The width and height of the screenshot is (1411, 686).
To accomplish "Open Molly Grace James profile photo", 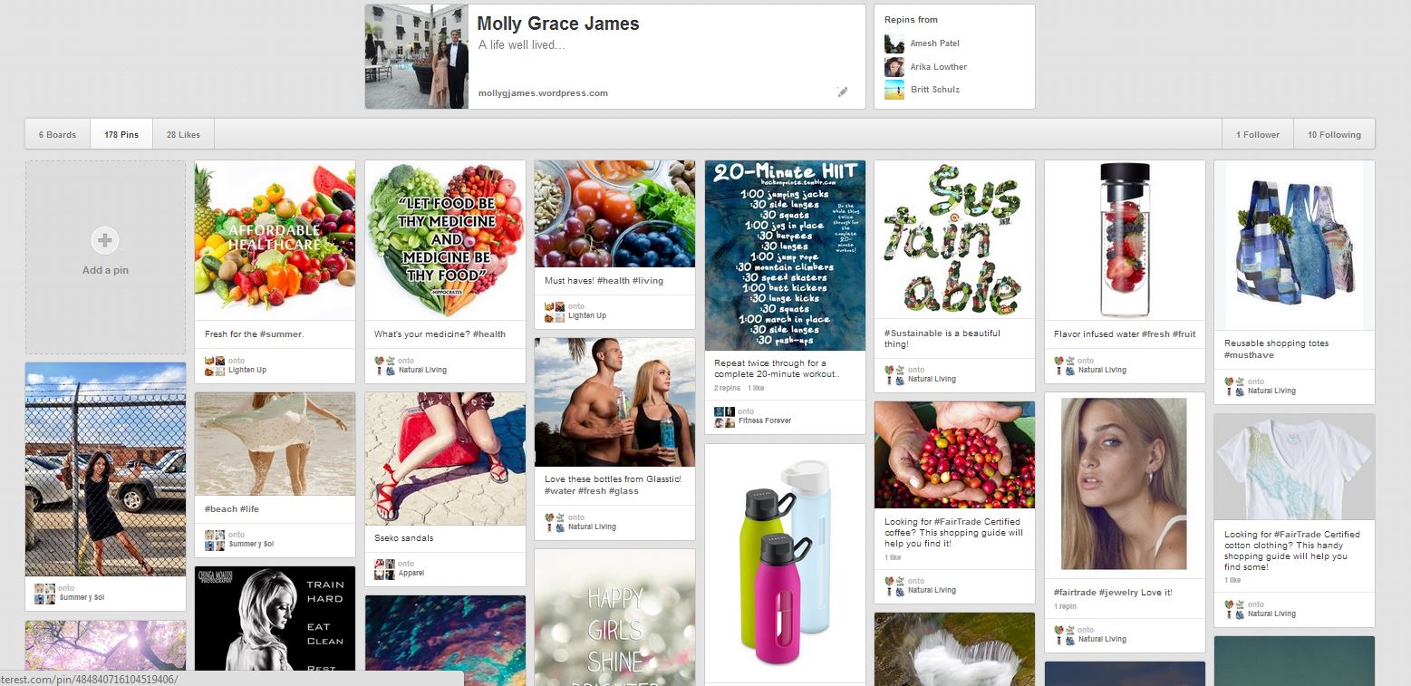I will pyautogui.click(x=417, y=56).
